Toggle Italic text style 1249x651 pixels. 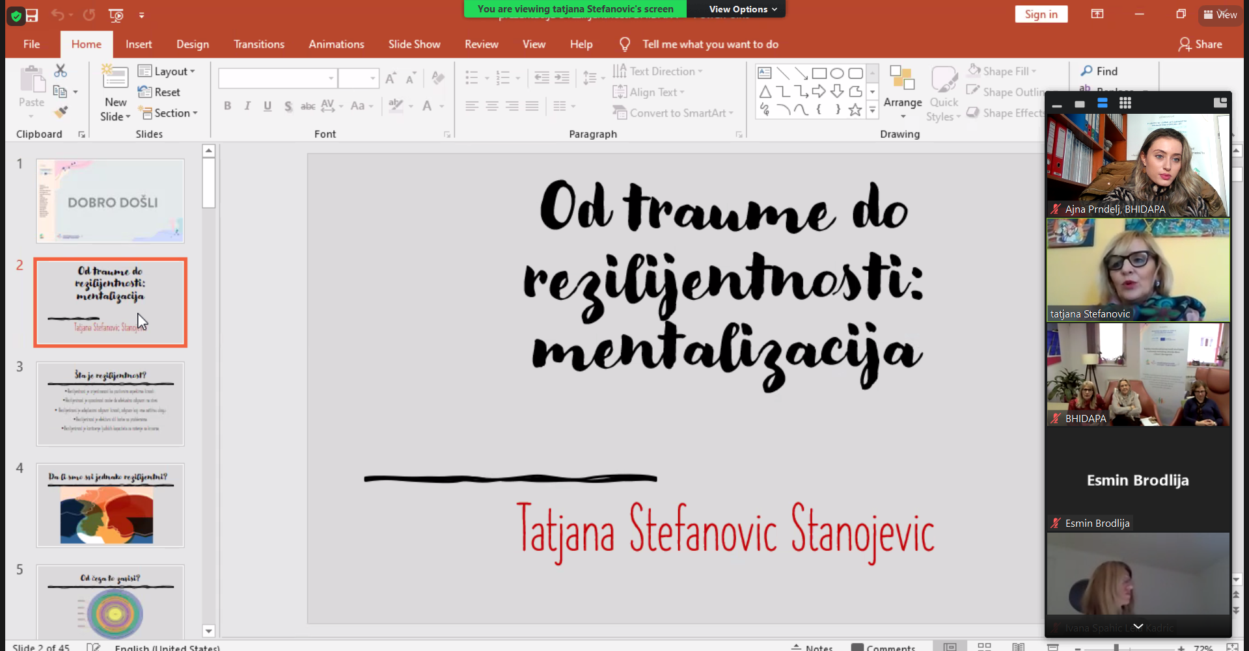[x=247, y=106]
